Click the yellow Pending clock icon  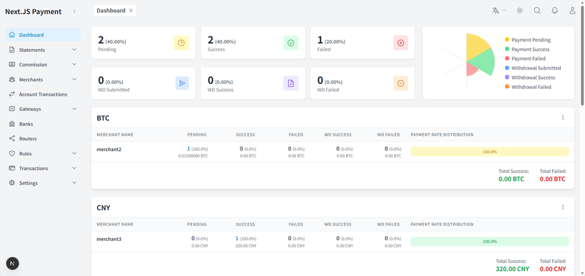[181, 43]
